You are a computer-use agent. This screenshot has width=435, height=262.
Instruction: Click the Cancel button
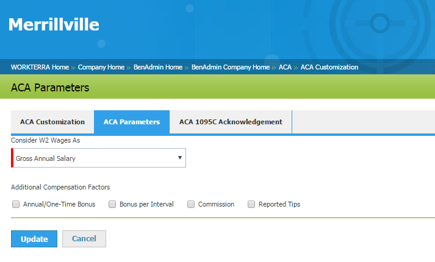click(84, 239)
